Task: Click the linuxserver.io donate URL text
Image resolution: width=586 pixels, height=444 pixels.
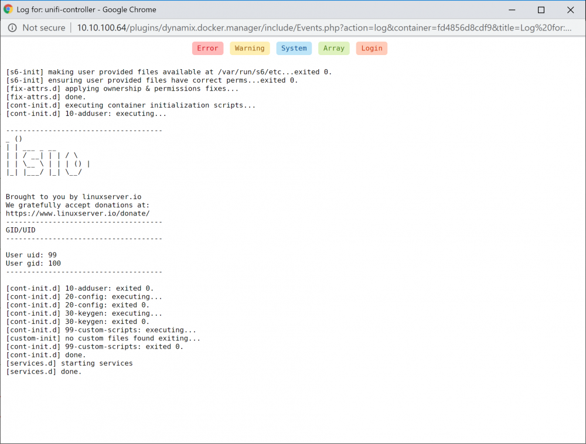Action: tap(78, 213)
